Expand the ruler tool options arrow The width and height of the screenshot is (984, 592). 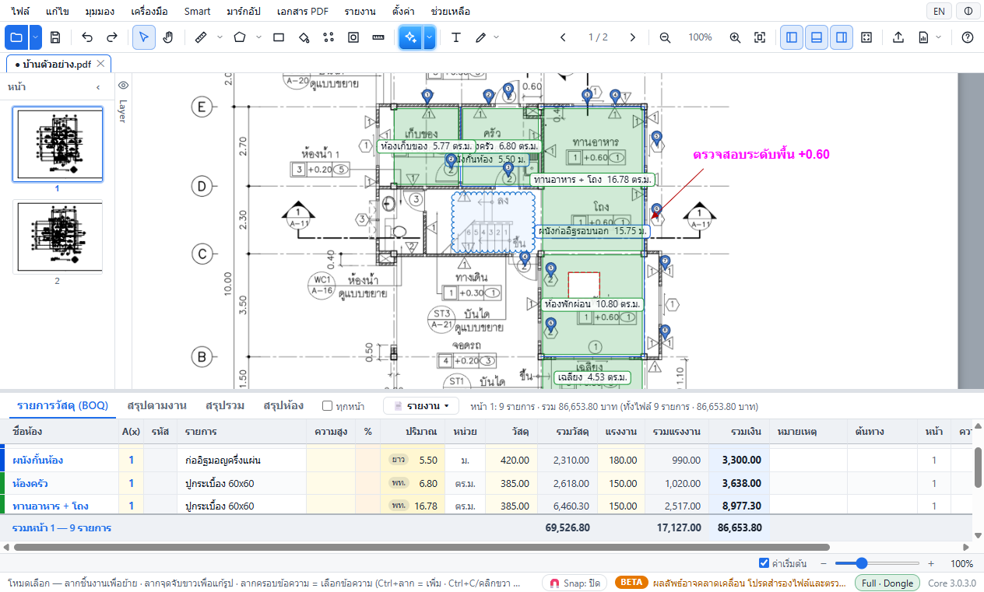coord(219,37)
